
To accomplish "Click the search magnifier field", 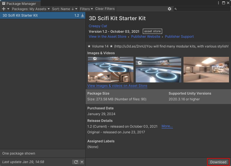I will (201, 9).
